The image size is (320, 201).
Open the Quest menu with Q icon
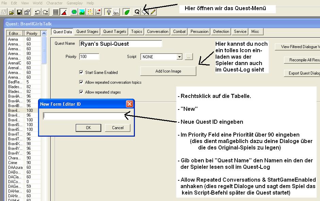[137, 12]
